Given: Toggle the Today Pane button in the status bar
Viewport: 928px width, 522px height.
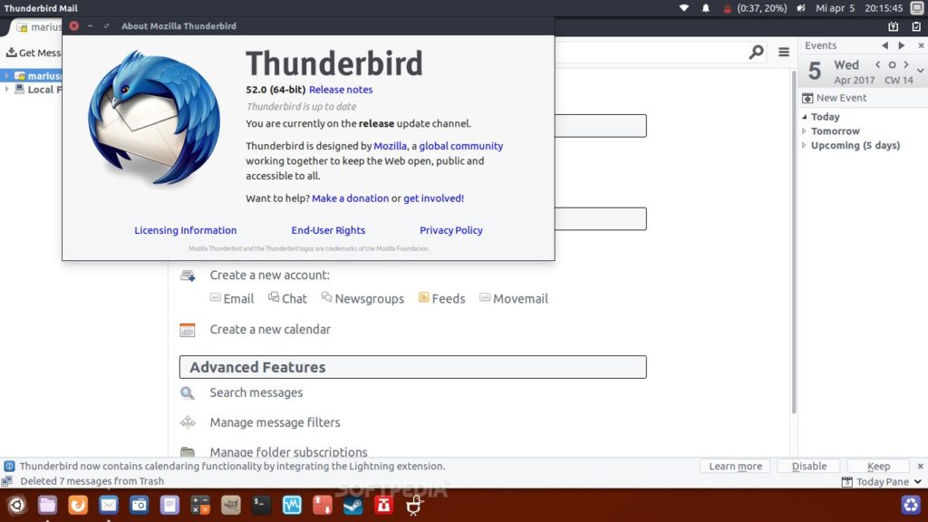Looking at the screenshot, I should point(875,482).
